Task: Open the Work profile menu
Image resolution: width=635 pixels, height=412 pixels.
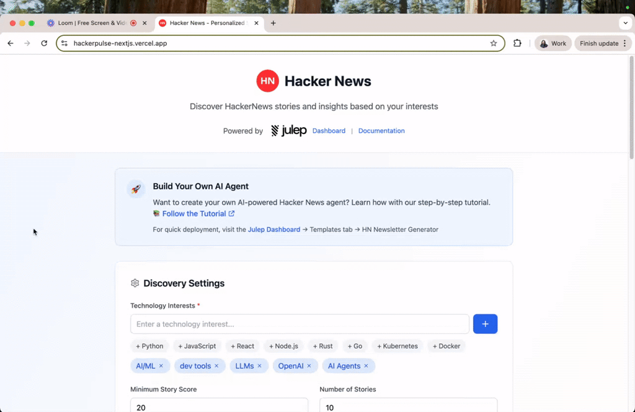Action: point(553,43)
